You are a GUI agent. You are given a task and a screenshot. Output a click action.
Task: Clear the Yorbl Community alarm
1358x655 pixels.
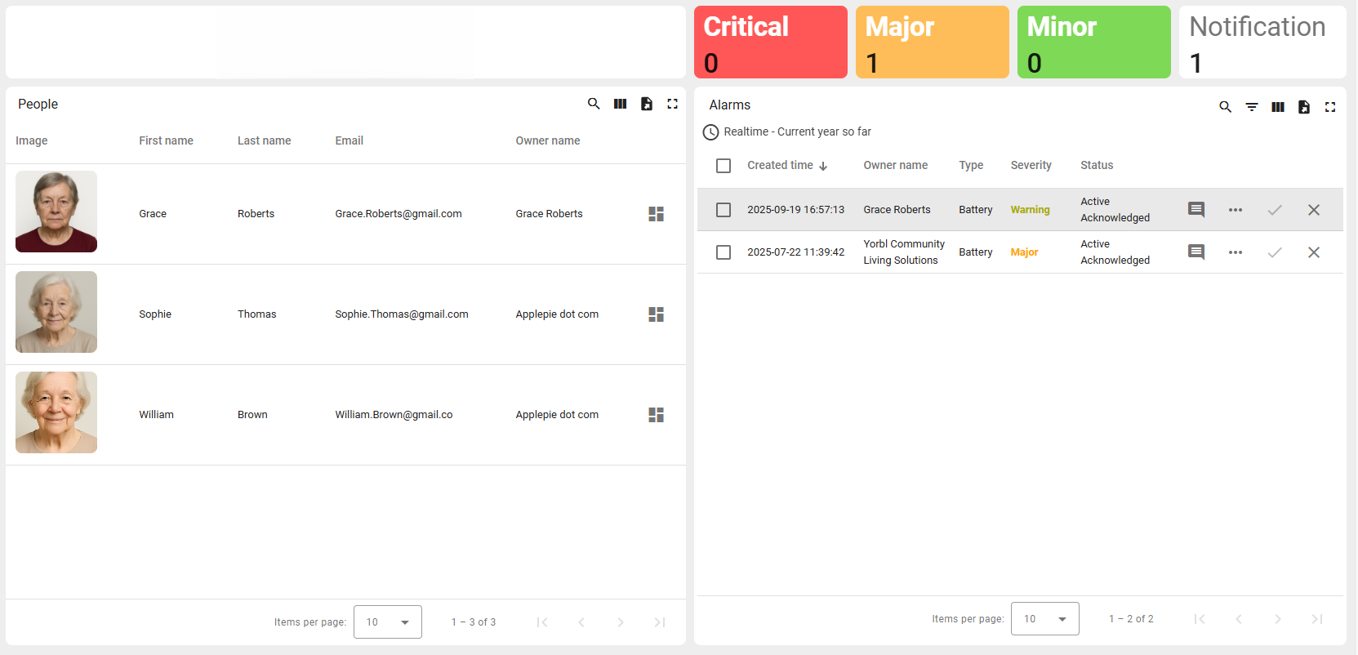pos(1313,252)
